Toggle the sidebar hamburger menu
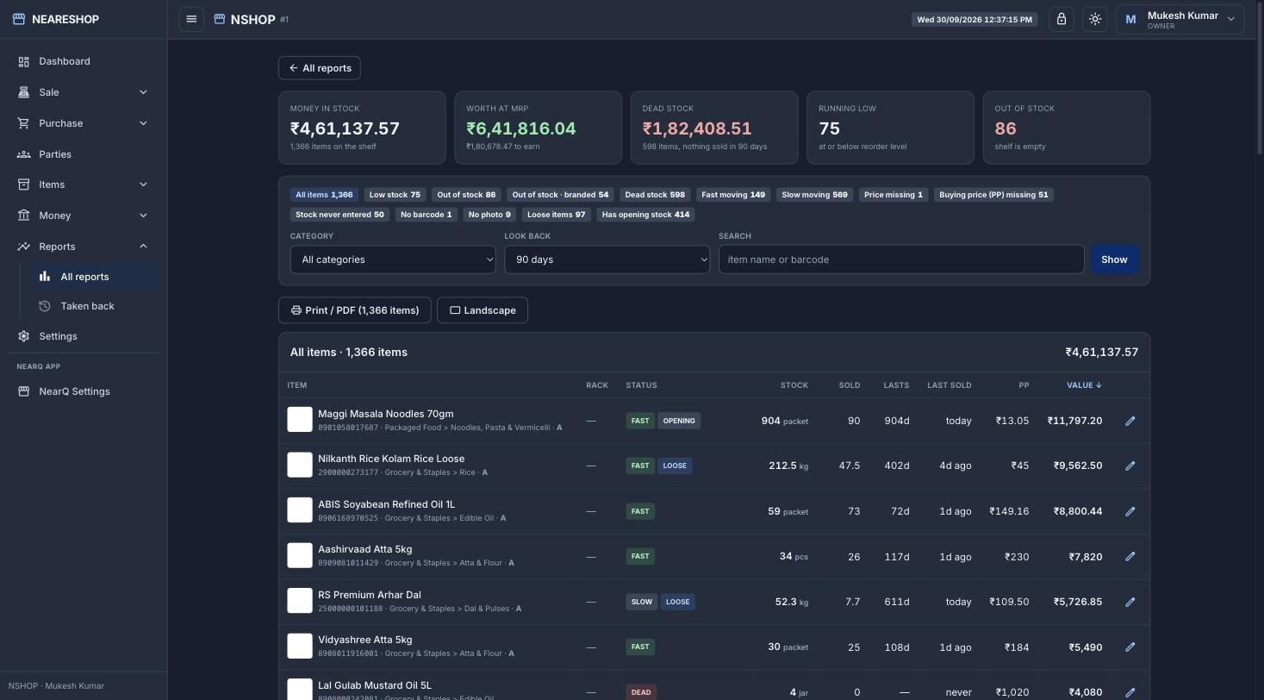 191,19
